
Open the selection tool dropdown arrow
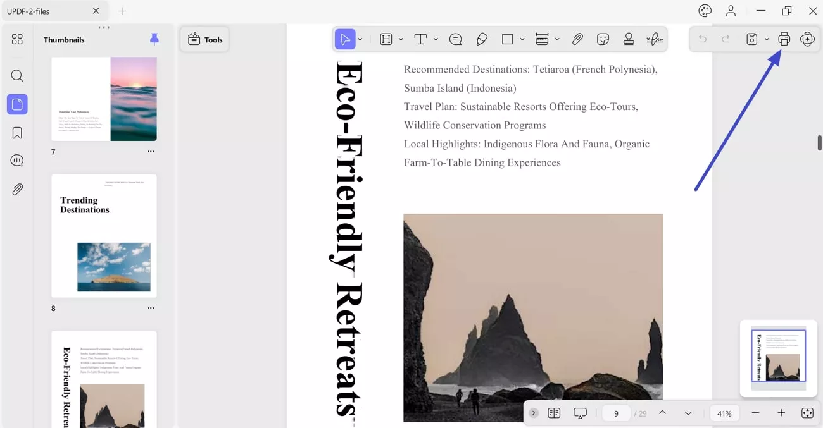360,39
